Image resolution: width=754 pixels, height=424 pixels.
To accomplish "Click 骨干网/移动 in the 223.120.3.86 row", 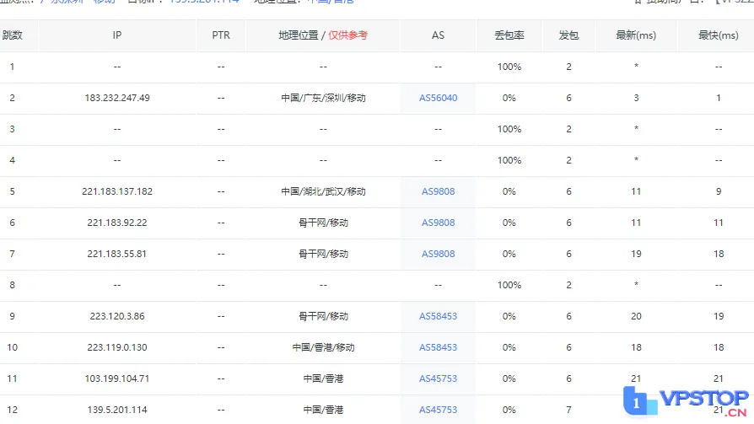I will tap(323, 316).
